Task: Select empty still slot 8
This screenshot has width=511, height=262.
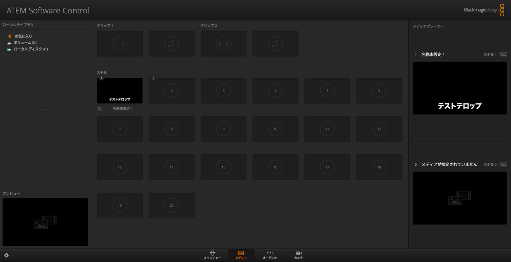Action: (172, 129)
